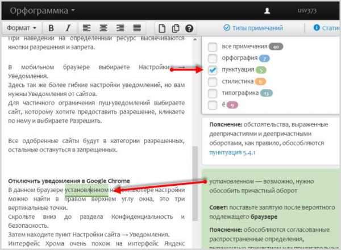This screenshot has width=341, height=250.
Task: Select the green note about установленном
Action: [x=271, y=209]
